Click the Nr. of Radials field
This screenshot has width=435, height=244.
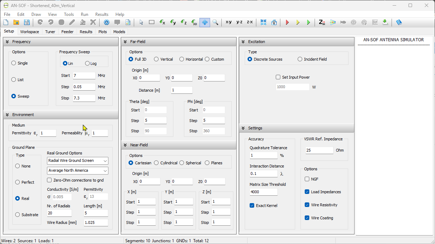(59, 213)
